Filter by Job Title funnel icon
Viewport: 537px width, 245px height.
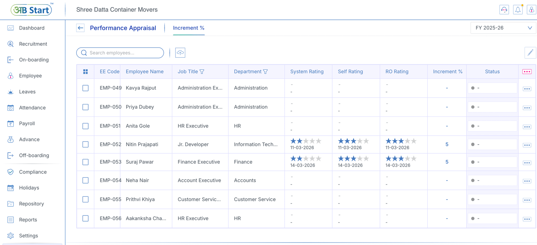tap(202, 71)
